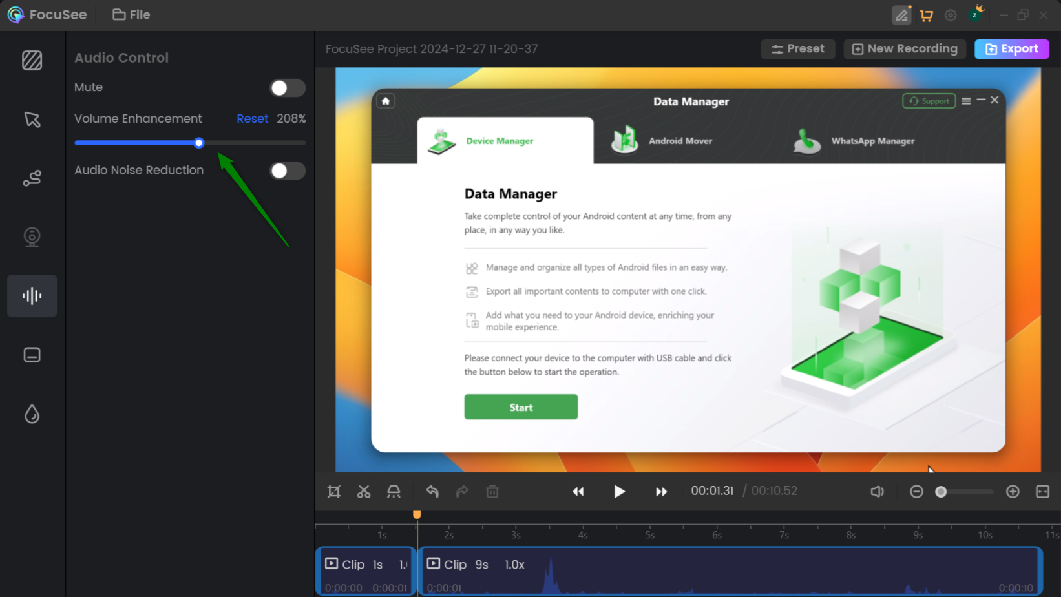Click the Preset button
The image size is (1063, 597).
tap(797, 48)
